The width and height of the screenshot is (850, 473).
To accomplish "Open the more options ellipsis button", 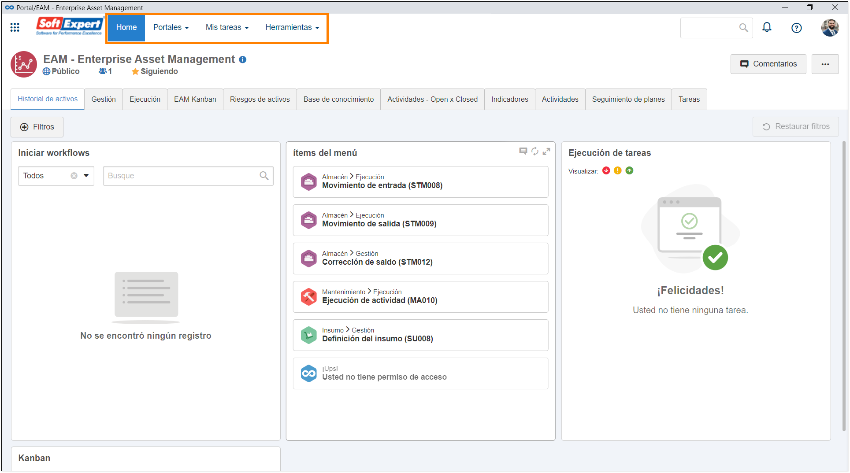I will (x=825, y=64).
